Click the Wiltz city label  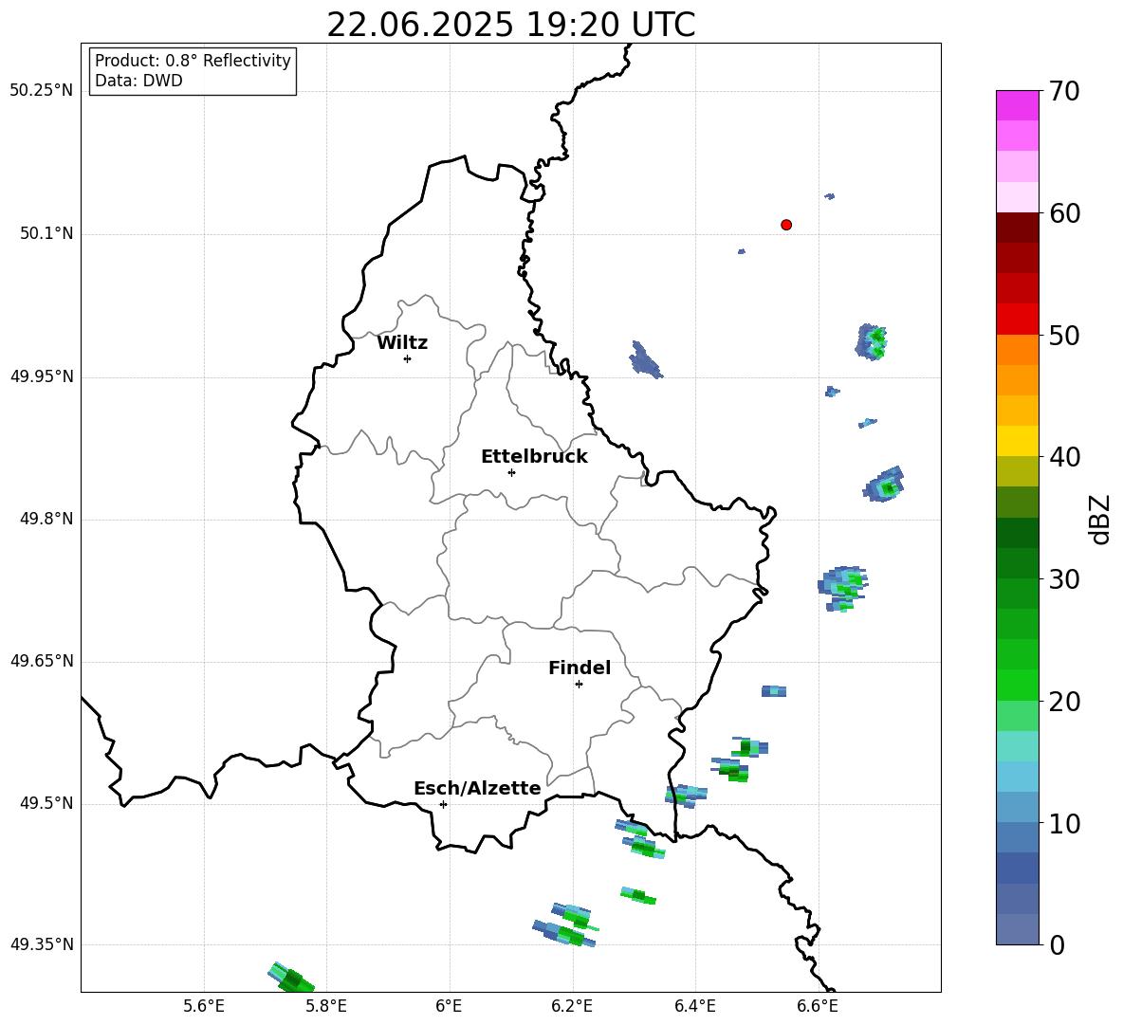coord(402,343)
